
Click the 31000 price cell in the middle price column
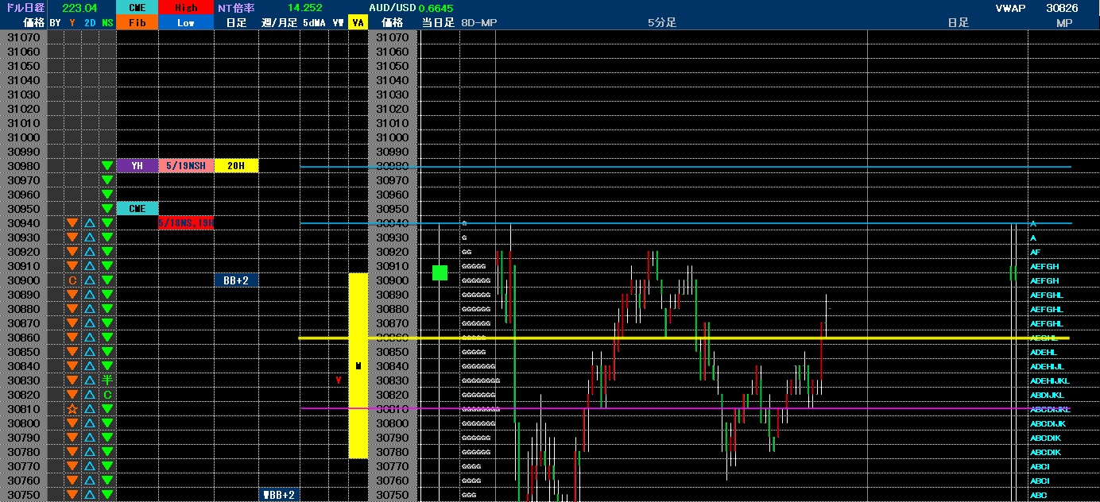[392, 137]
